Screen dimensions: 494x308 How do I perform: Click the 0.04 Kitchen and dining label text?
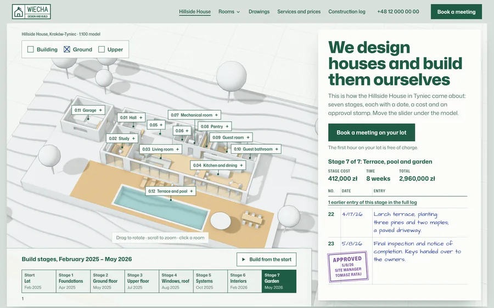coord(215,165)
